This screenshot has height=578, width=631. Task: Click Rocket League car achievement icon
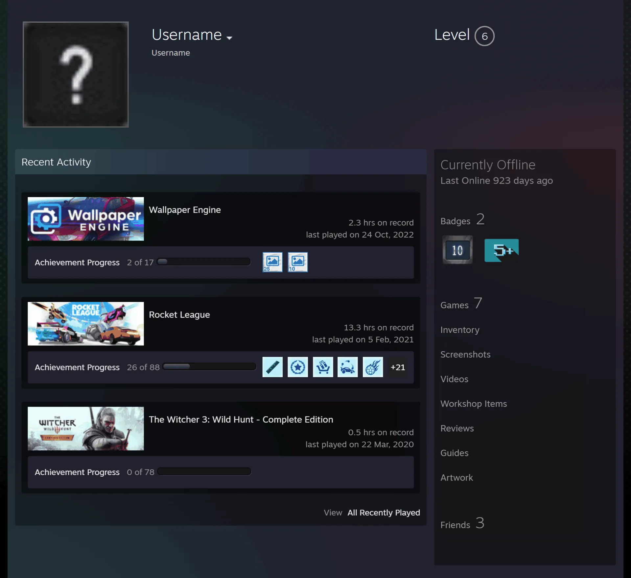348,367
